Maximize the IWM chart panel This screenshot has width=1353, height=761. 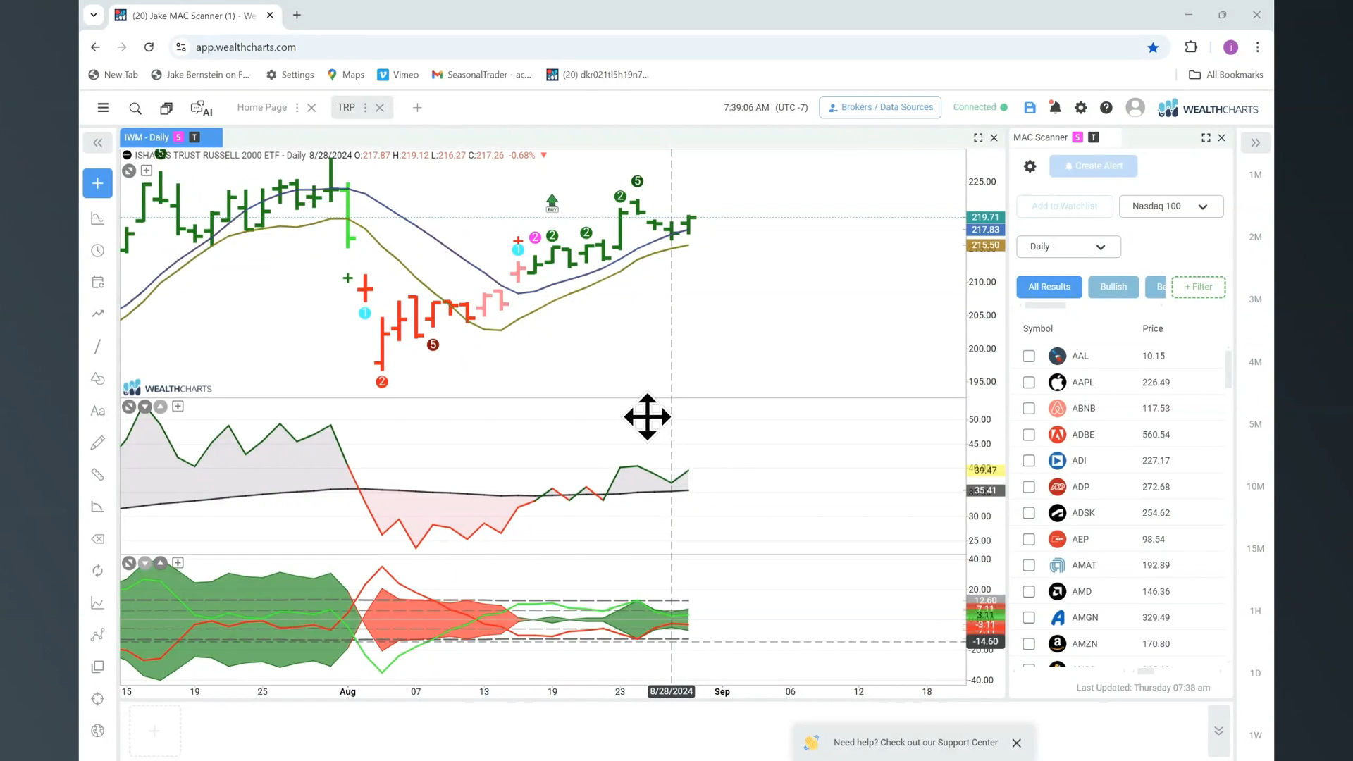(x=978, y=137)
